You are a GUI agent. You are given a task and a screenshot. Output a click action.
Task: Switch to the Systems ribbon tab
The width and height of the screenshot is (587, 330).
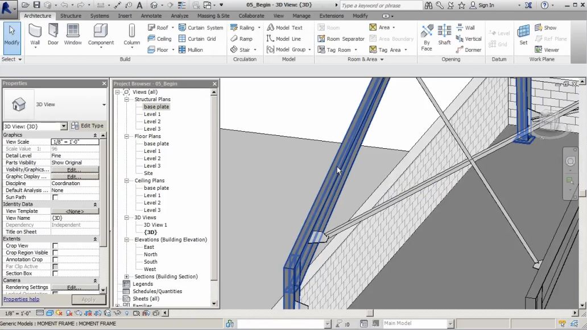(x=100, y=16)
